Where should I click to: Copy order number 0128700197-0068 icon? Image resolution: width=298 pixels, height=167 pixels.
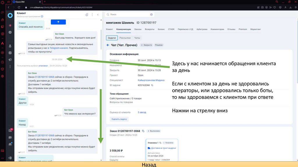click(143, 131)
